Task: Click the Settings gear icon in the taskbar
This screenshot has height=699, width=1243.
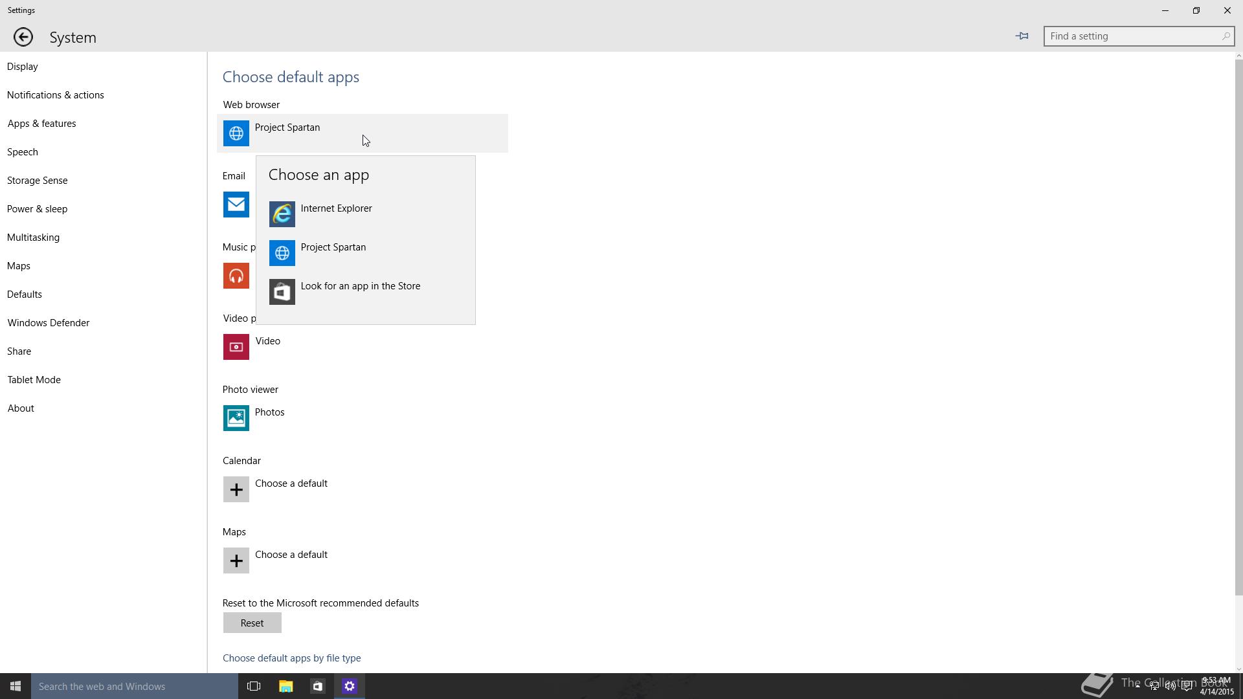Action: point(350,686)
